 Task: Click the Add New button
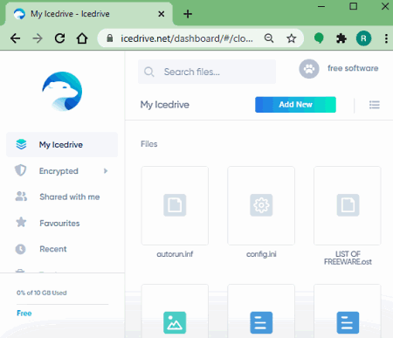tap(295, 105)
